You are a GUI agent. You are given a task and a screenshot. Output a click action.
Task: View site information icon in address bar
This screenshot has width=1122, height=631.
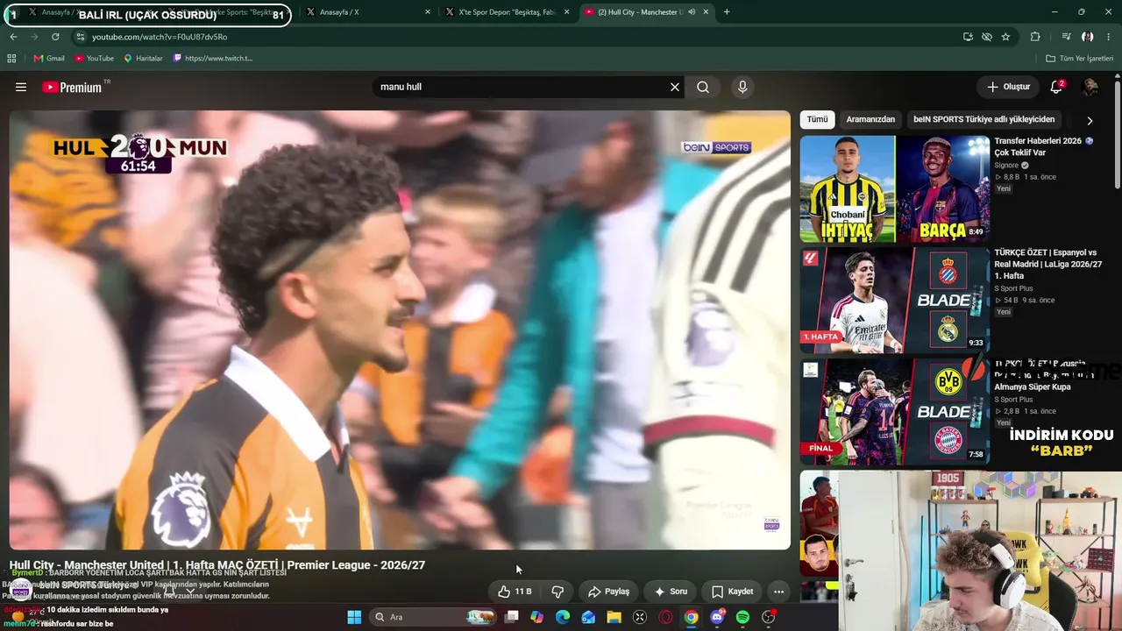pos(81,37)
